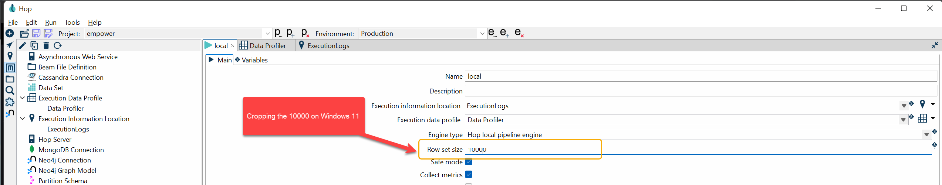Click the location pin button for ExecutionLogs
The width and height of the screenshot is (942, 185).
[x=922, y=104]
